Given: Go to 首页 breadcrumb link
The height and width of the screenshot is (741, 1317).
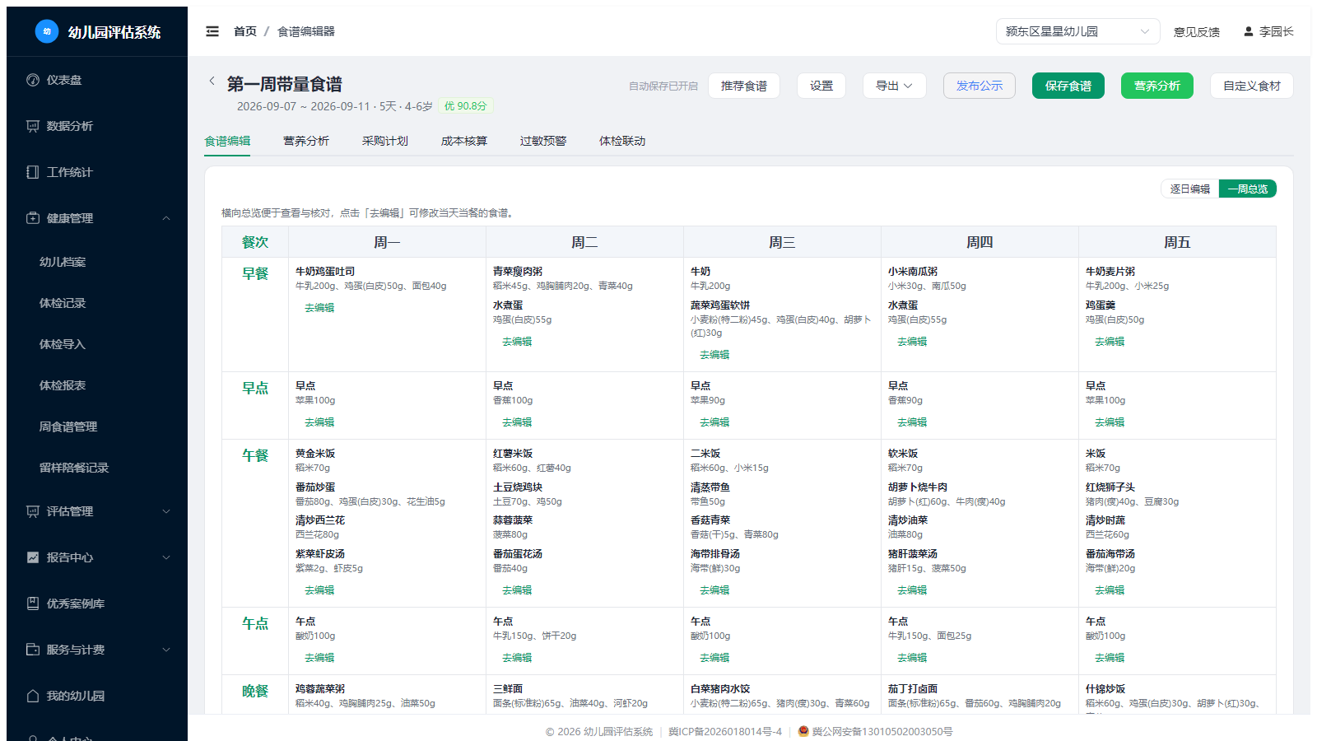Looking at the screenshot, I should (x=245, y=31).
